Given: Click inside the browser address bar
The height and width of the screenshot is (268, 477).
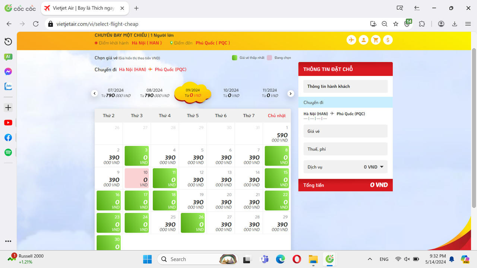Looking at the screenshot, I should click(149, 23).
